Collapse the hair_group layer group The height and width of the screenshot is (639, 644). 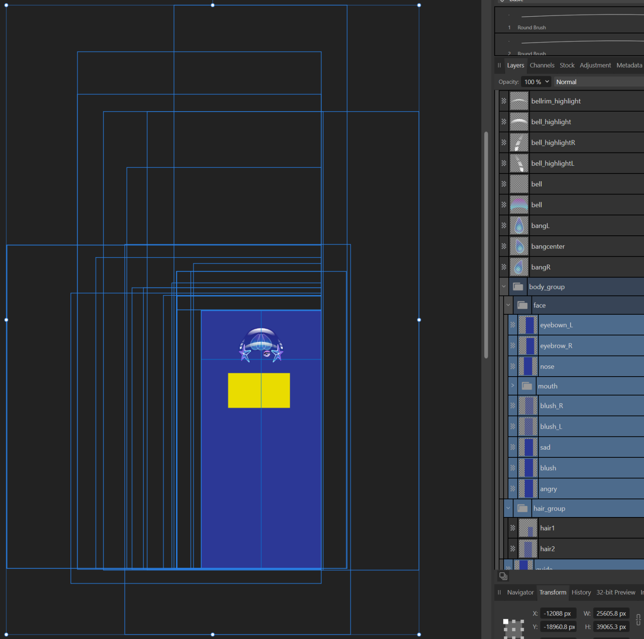coord(508,508)
